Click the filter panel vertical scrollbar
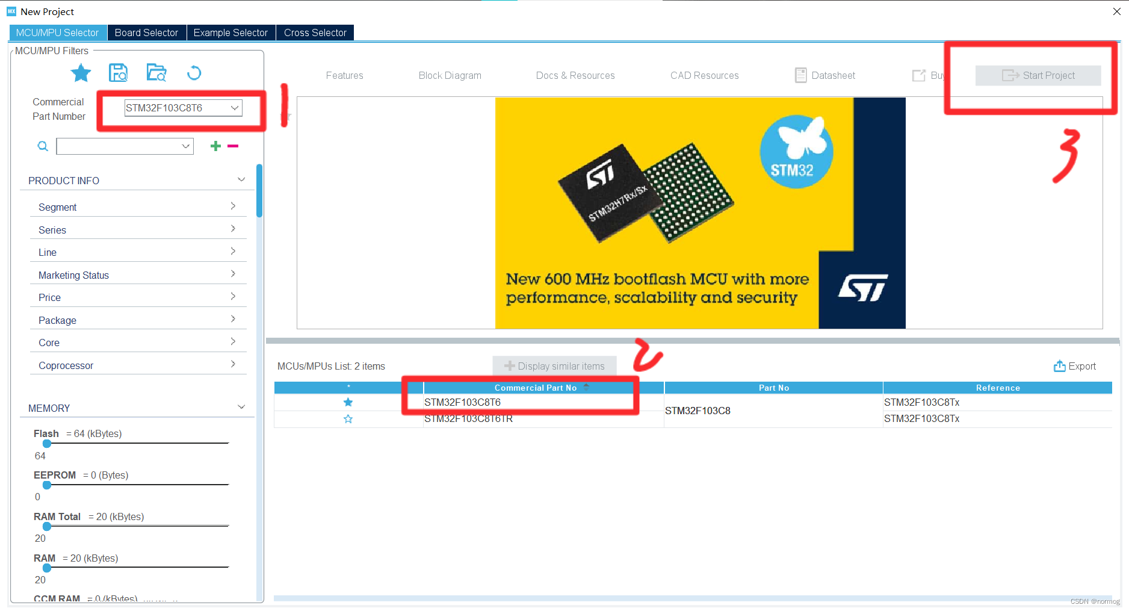The image size is (1129, 611). pyautogui.click(x=259, y=190)
